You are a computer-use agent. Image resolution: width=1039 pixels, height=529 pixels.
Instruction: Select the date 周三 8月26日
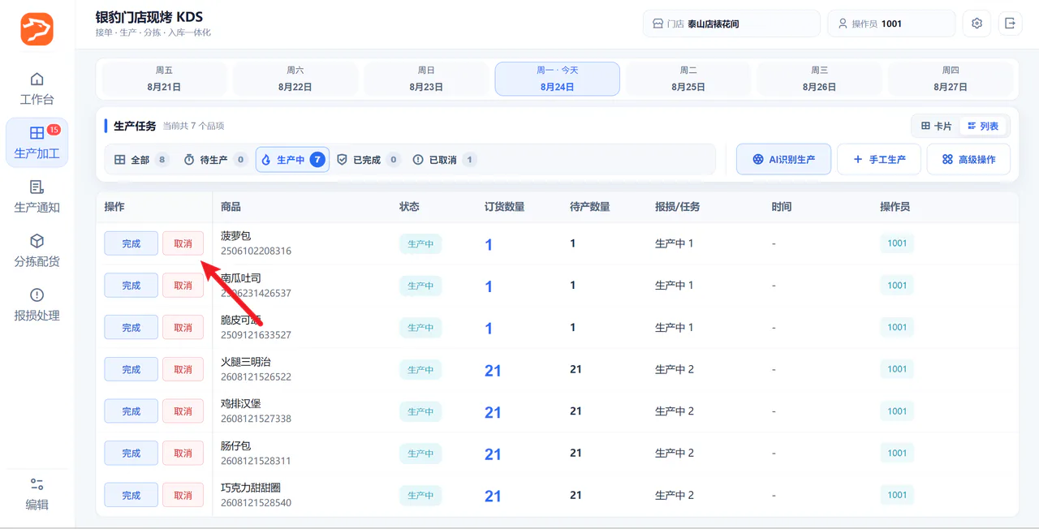[819, 79]
